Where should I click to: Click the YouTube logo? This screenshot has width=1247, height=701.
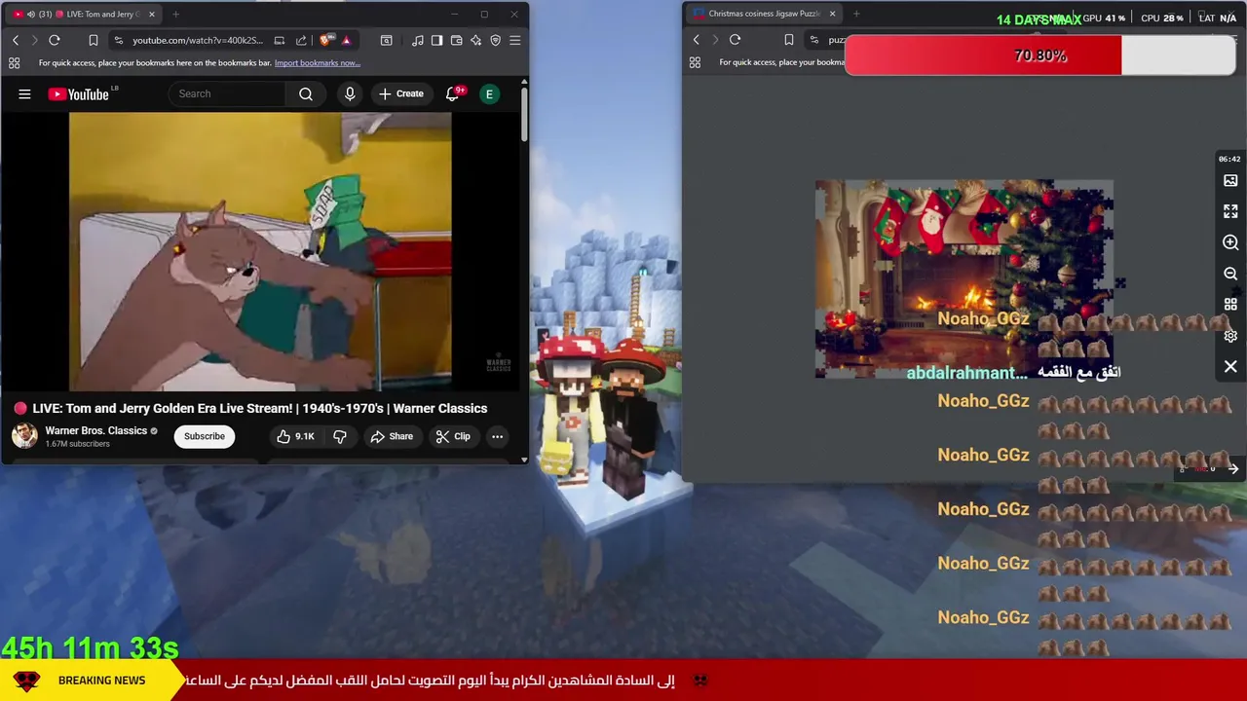(79, 93)
